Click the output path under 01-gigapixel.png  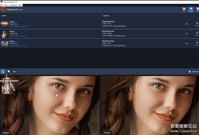pyautogui.click(x=114, y=26)
